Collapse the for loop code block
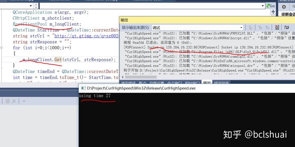 coord(2,48)
